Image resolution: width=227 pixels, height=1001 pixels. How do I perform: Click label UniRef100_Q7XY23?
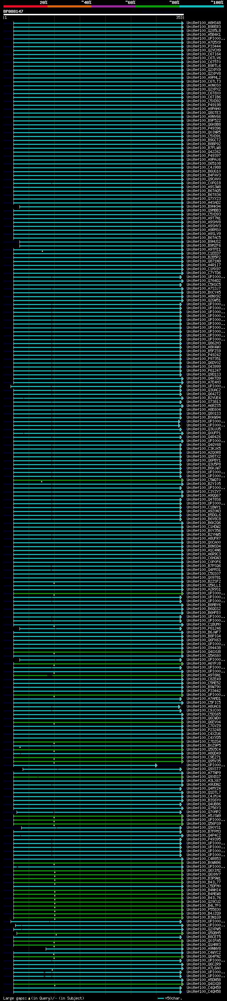tap(204, 198)
